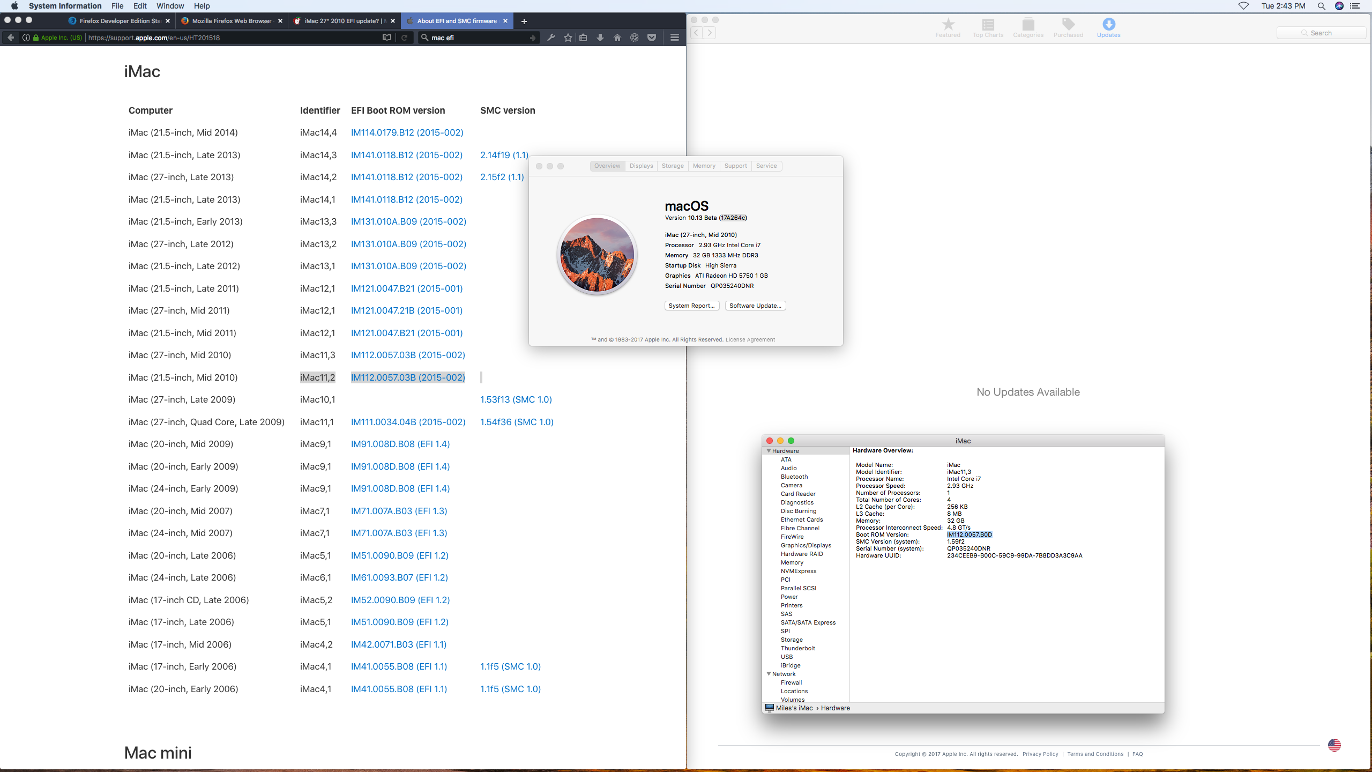
Task: Open the File menu
Action: 117,6
